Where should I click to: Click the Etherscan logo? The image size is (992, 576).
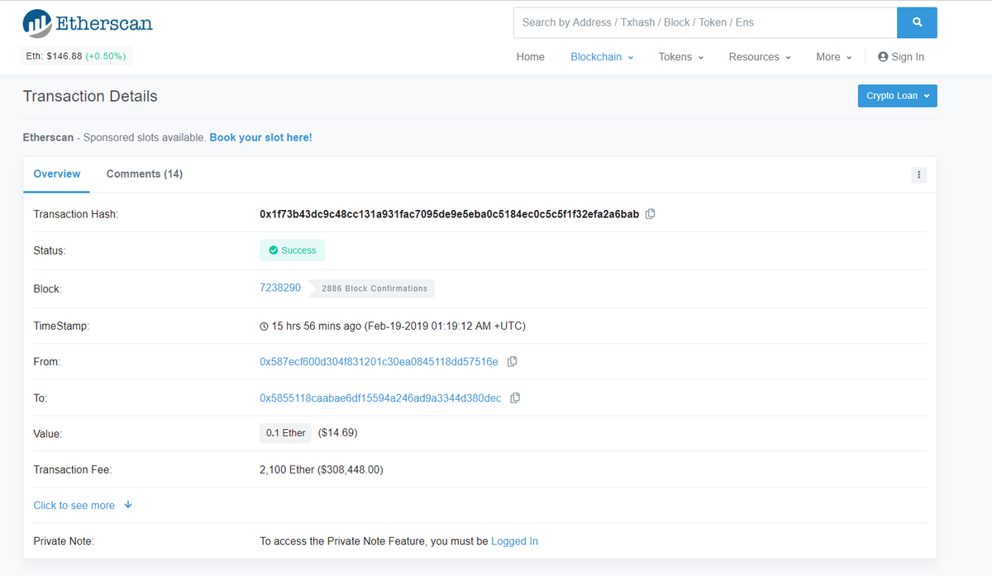tap(88, 23)
